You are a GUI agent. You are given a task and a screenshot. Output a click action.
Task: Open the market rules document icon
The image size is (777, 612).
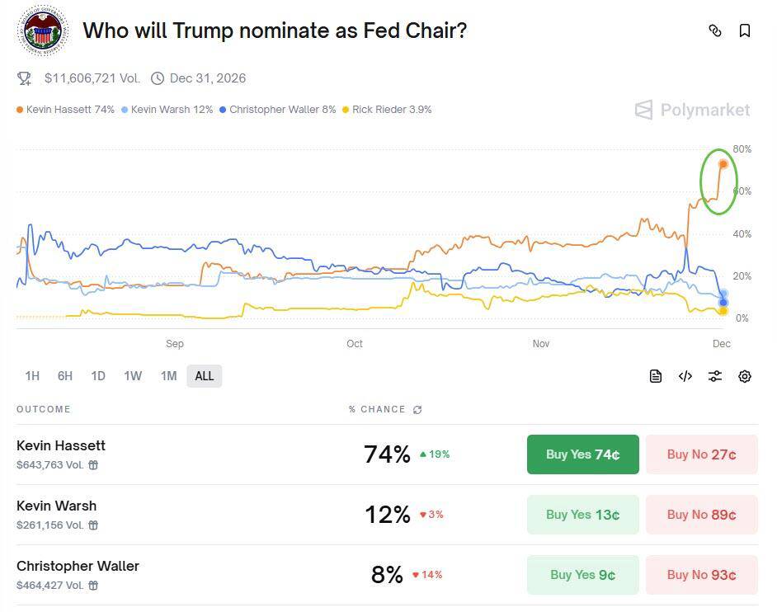click(655, 375)
